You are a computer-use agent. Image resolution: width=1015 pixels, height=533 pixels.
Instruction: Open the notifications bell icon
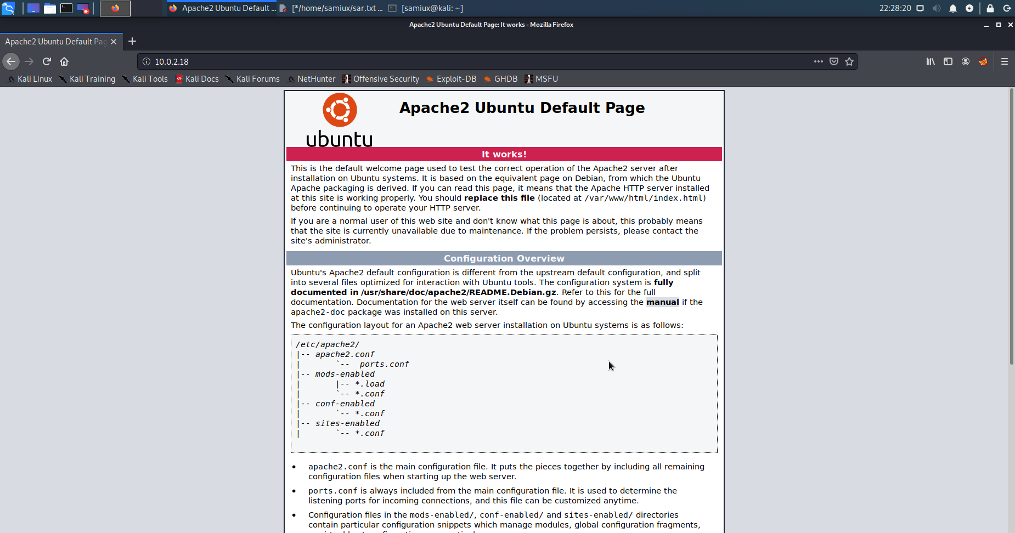pos(953,8)
